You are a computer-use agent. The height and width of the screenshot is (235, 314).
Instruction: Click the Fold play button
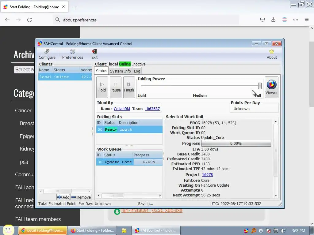coord(102,87)
